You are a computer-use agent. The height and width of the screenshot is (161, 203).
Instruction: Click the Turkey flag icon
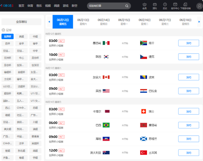point(143,153)
